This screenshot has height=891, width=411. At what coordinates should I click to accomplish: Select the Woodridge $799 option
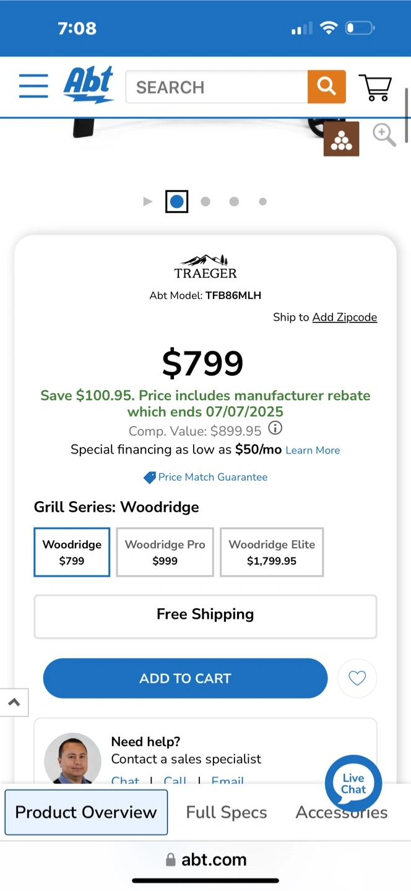pos(72,552)
